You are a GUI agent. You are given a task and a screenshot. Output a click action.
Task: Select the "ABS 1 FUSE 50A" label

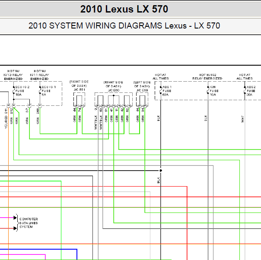(167, 91)
